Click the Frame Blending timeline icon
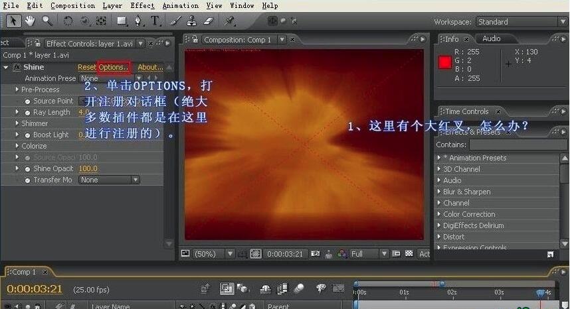Viewport: 570px width, 309px height. tap(282, 288)
